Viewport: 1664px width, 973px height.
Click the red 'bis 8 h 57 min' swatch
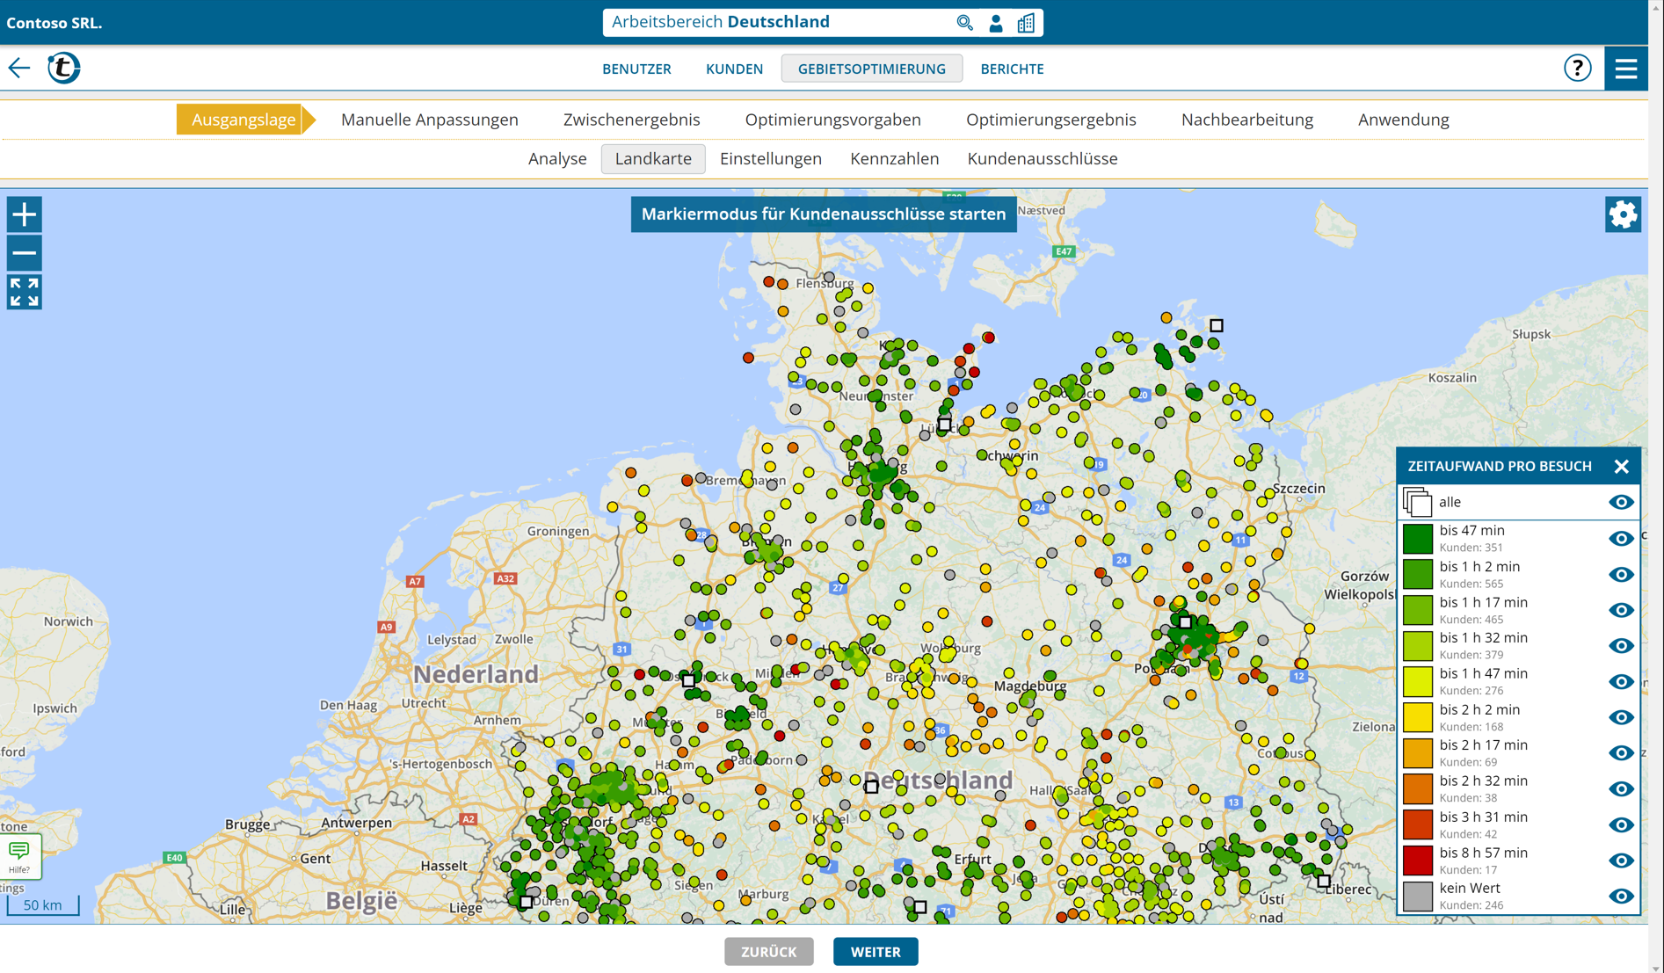[x=1417, y=860]
